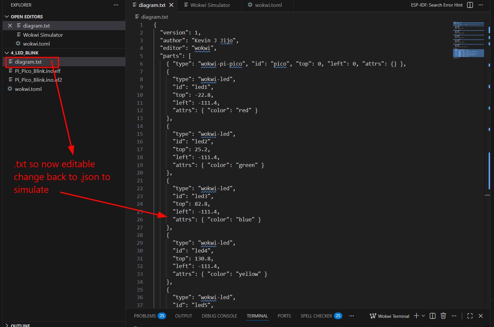Click the split terminal icon

pos(432,316)
